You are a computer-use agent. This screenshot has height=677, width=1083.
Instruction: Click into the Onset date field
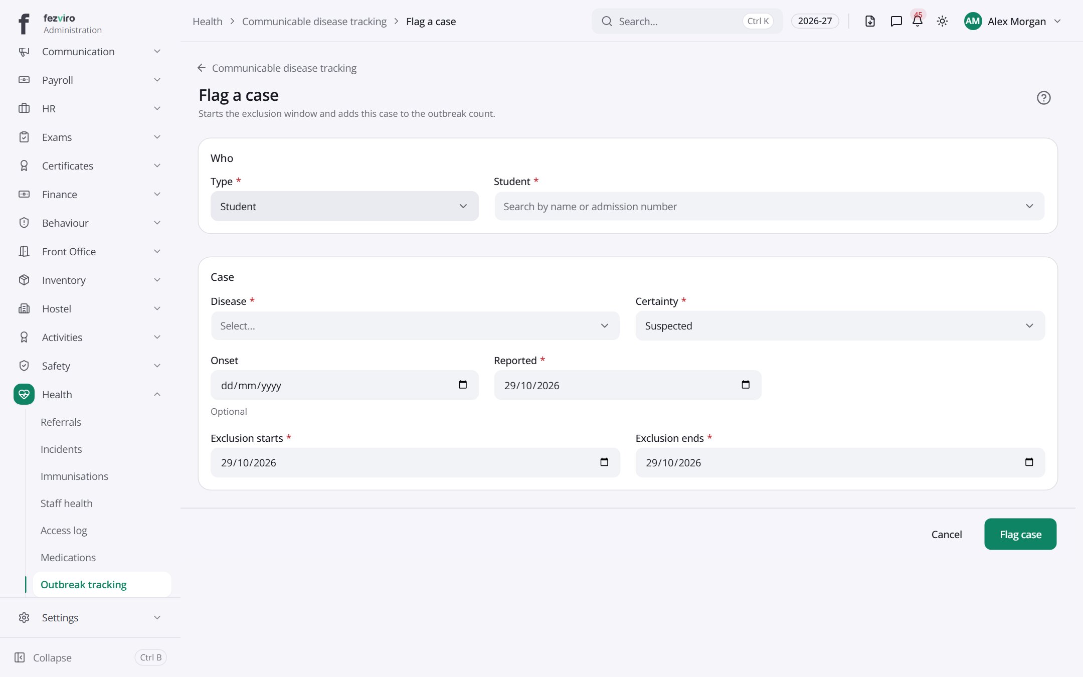pyautogui.click(x=344, y=385)
